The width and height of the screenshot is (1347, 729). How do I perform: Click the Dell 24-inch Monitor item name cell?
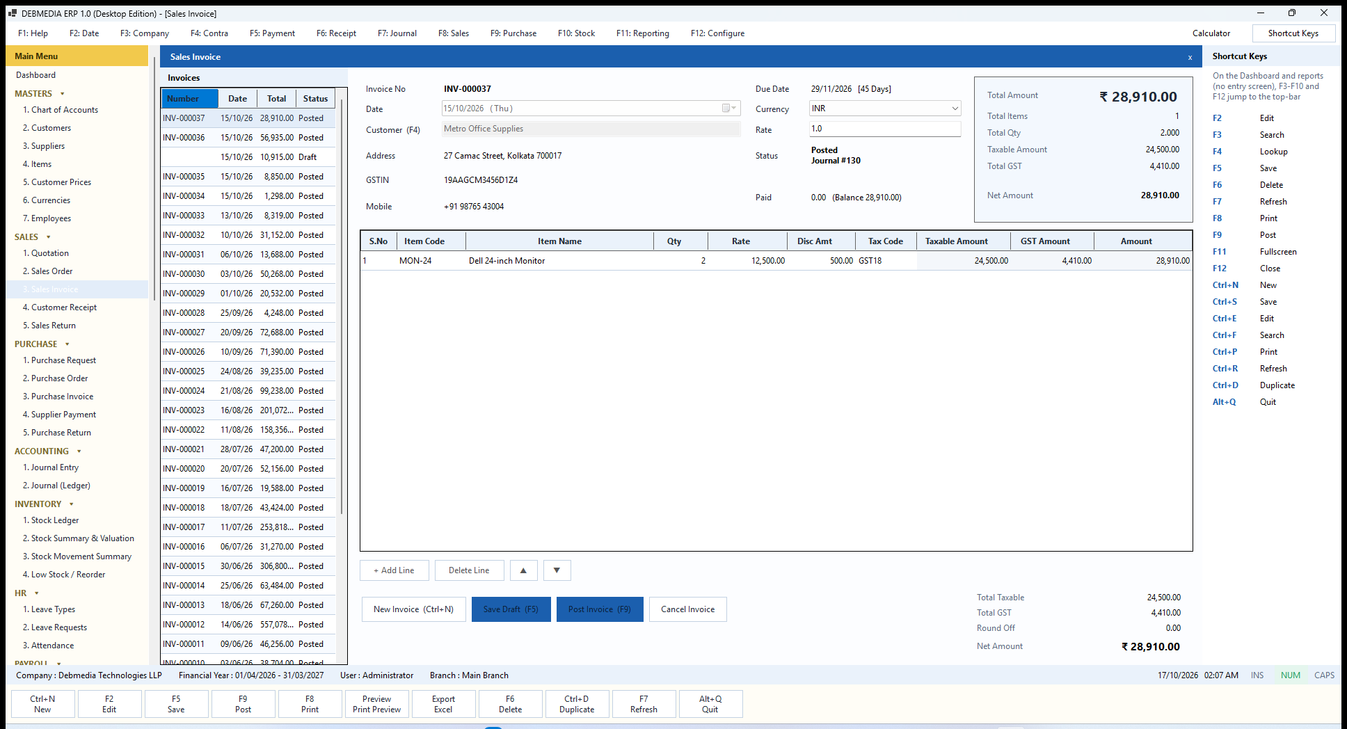tap(559, 261)
